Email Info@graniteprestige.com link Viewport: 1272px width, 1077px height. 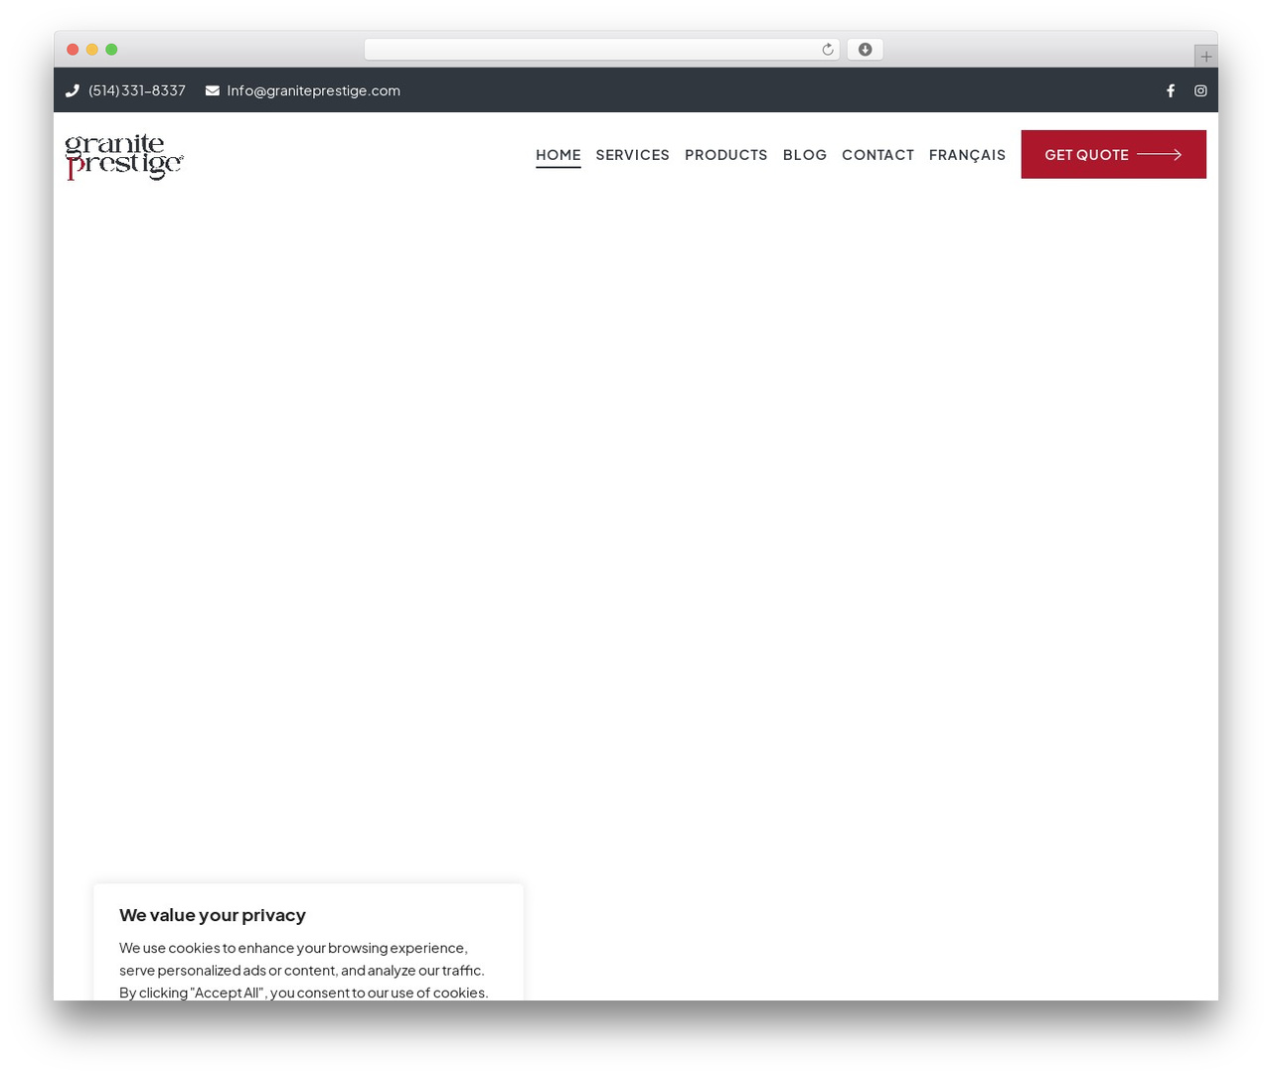pyautogui.click(x=314, y=90)
